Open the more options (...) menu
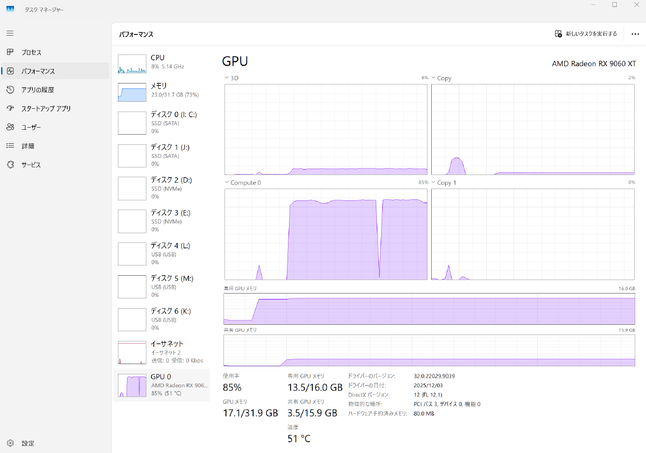This screenshot has width=646, height=453. 635,33
